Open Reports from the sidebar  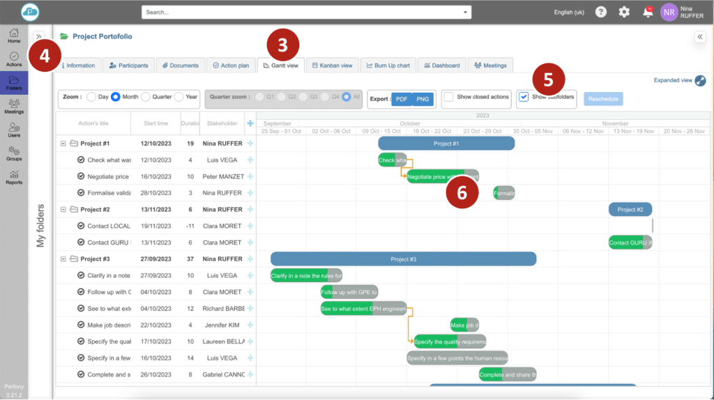click(x=14, y=177)
